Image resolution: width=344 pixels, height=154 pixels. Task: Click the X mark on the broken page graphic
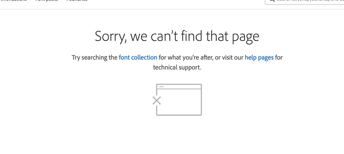click(x=157, y=100)
